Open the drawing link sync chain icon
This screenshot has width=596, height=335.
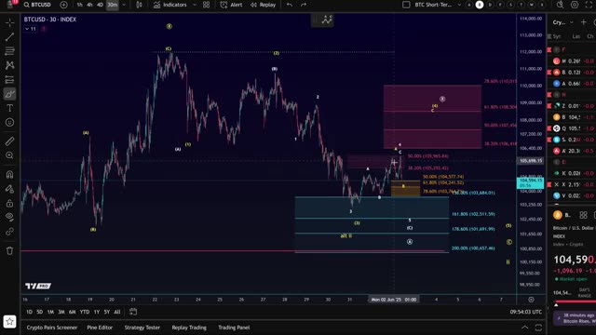pyautogui.click(x=10, y=232)
